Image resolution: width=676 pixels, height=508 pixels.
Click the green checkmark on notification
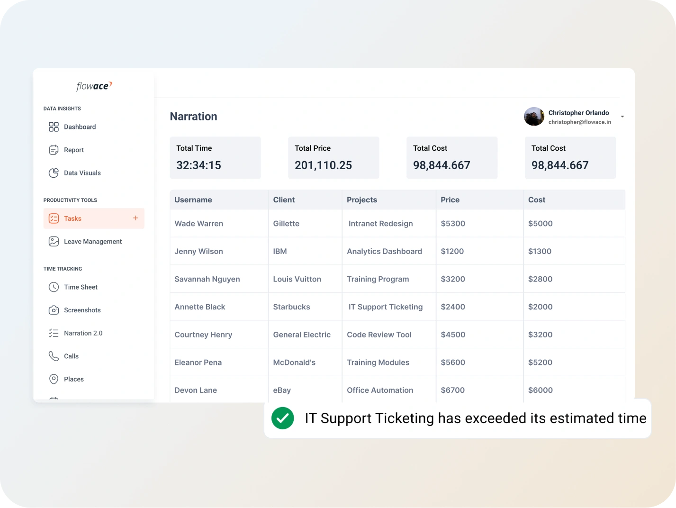click(283, 418)
